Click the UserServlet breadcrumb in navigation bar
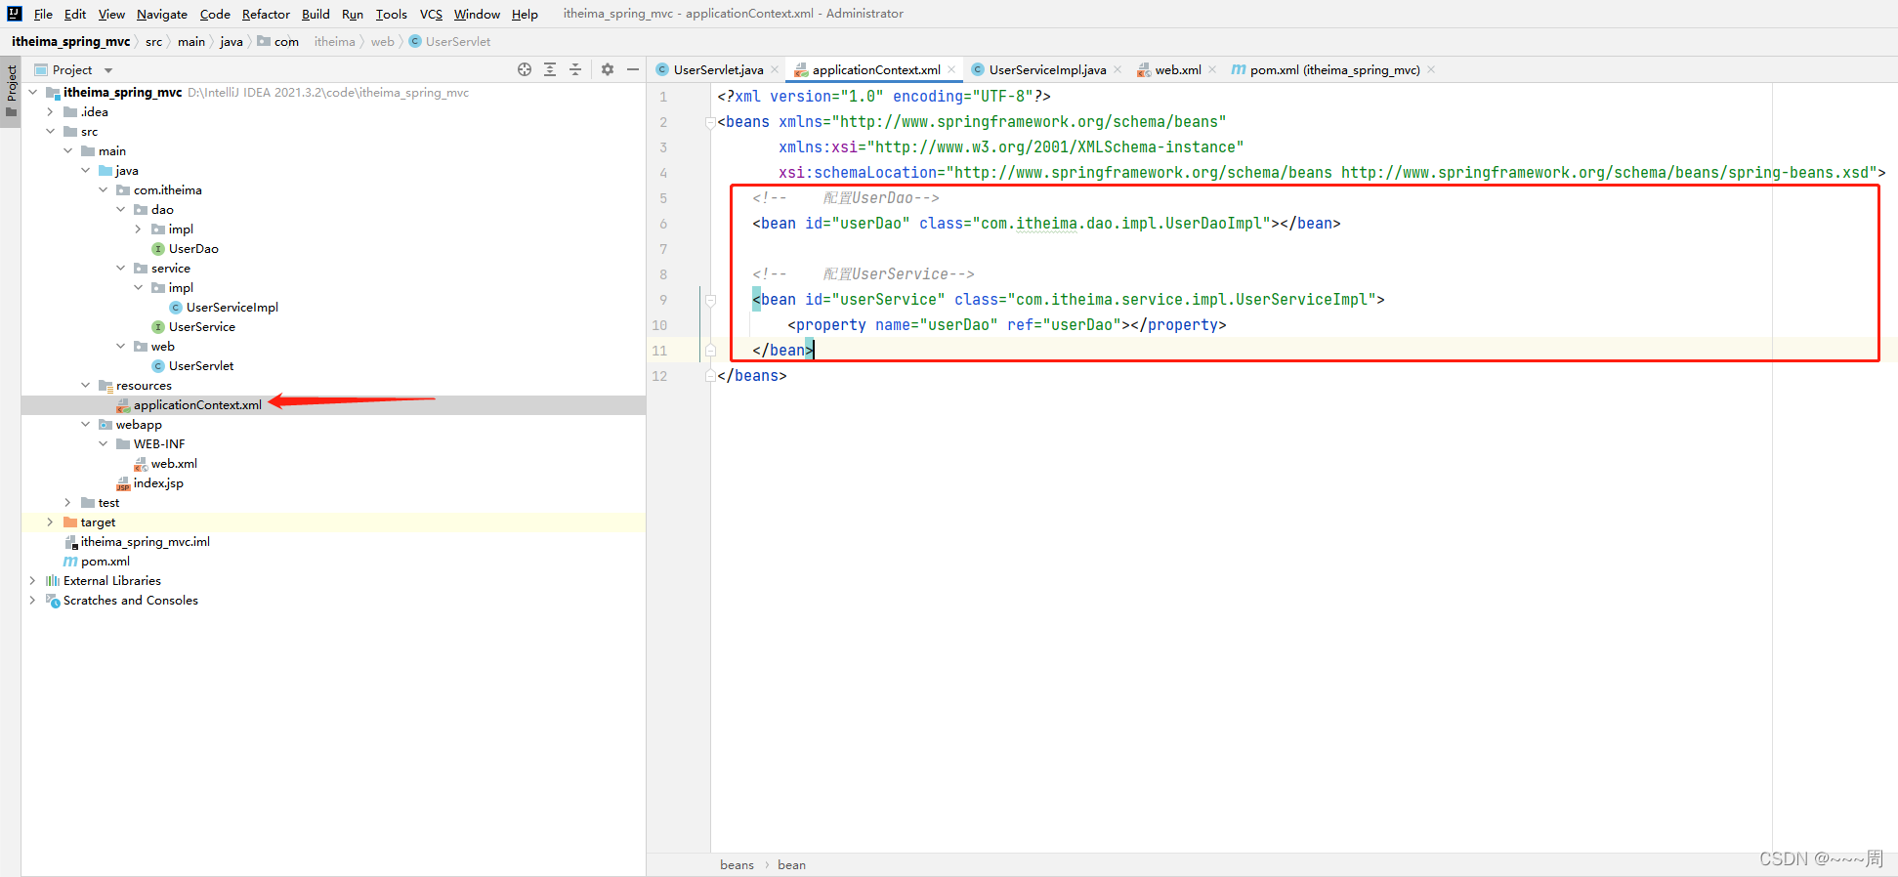The image size is (1898, 877). [449, 42]
